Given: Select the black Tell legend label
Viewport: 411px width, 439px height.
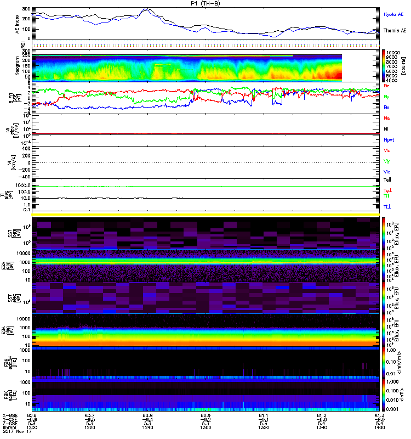Looking at the screenshot, I should pos(387,180).
